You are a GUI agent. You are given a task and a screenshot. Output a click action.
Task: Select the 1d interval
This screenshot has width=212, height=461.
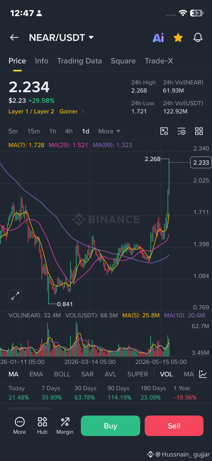click(86, 131)
